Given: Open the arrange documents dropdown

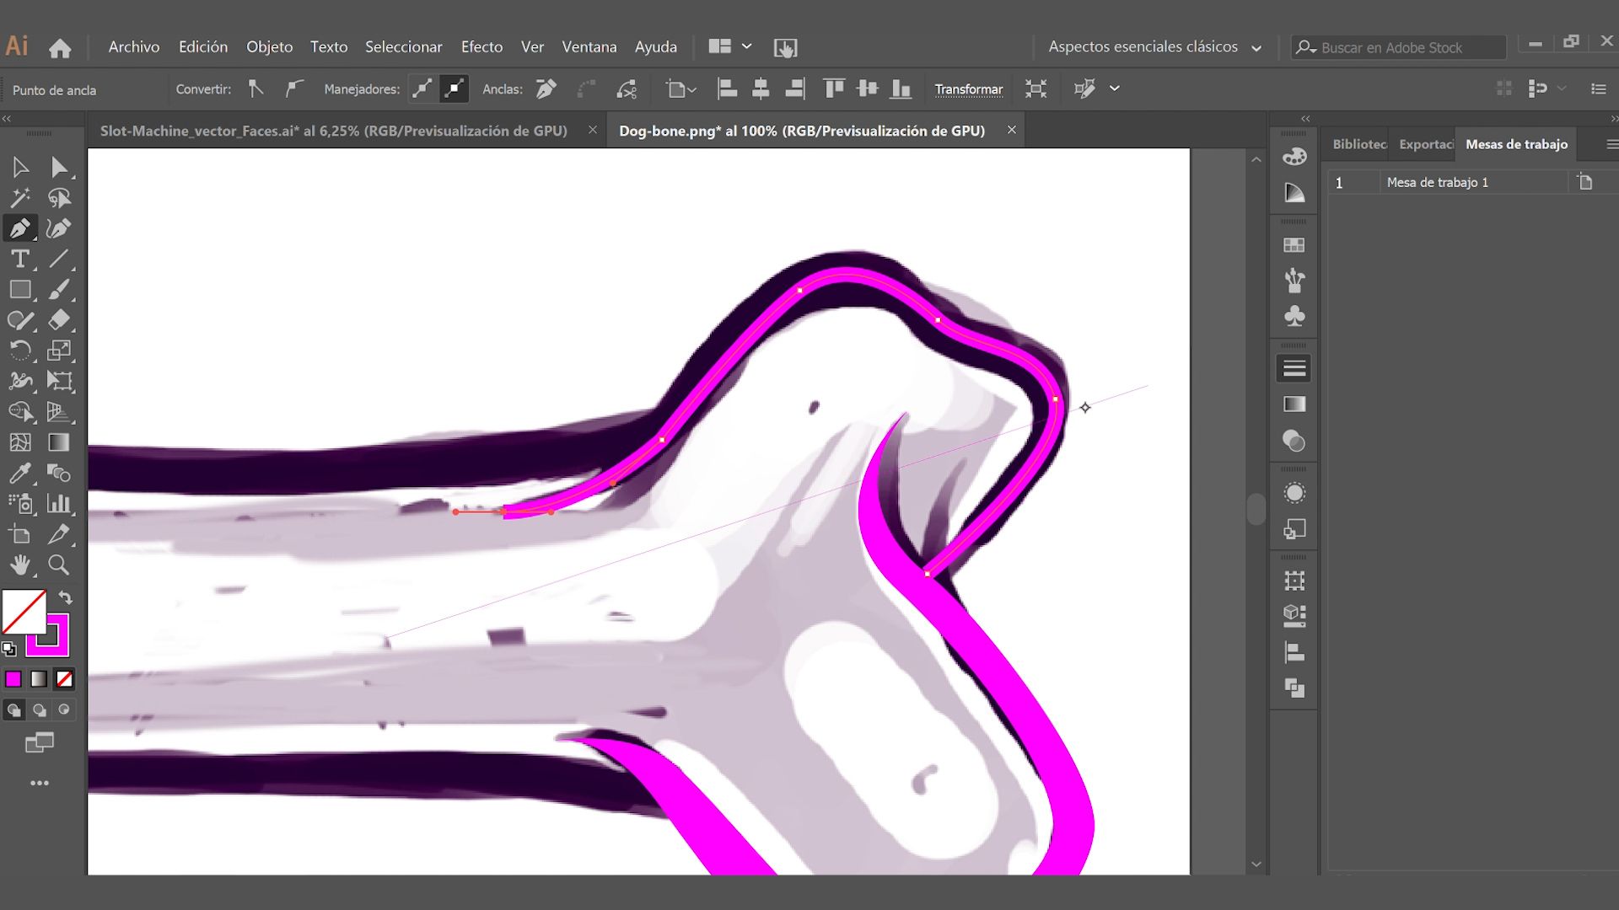Looking at the screenshot, I should (x=730, y=46).
